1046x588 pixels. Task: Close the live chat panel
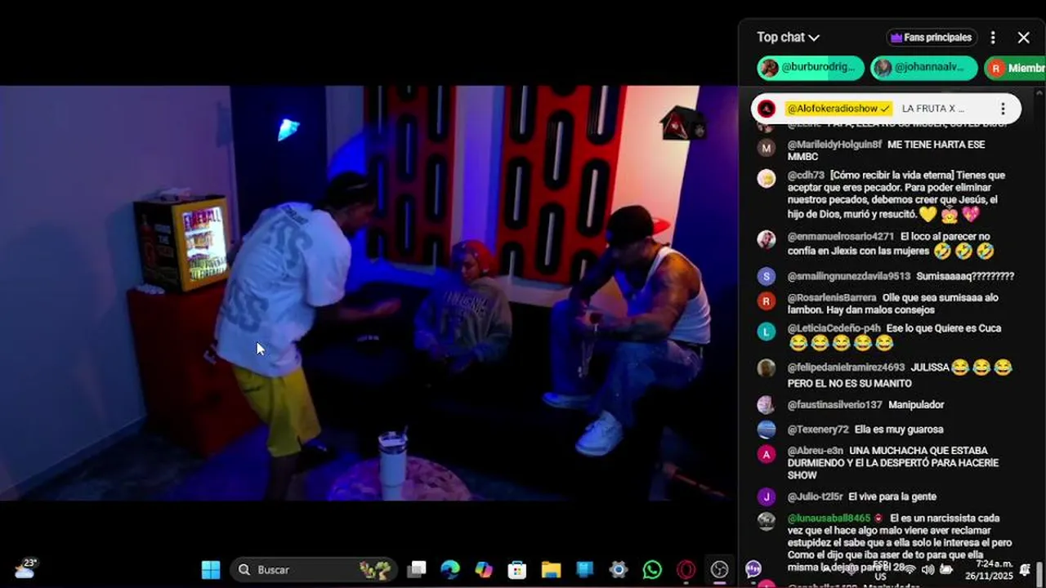click(1024, 38)
